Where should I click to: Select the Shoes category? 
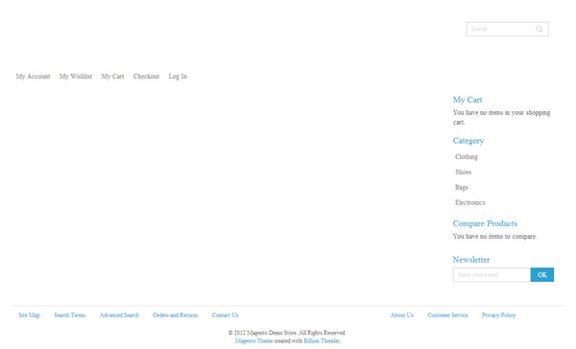[x=464, y=173]
